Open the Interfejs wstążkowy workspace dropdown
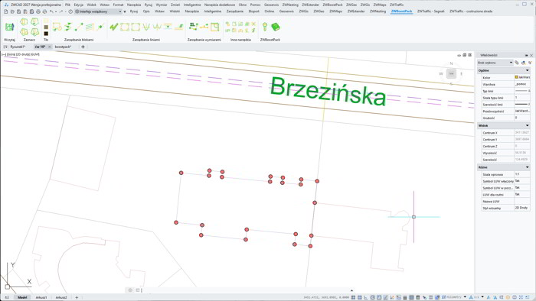The image size is (536, 301). [x=99, y=11]
